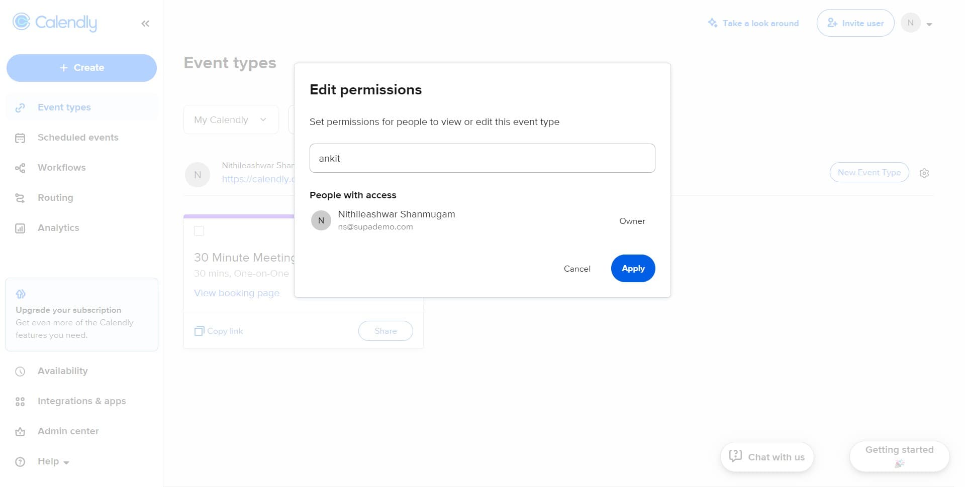Collapse the sidebar with the double chevron

pyautogui.click(x=145, y=23)
